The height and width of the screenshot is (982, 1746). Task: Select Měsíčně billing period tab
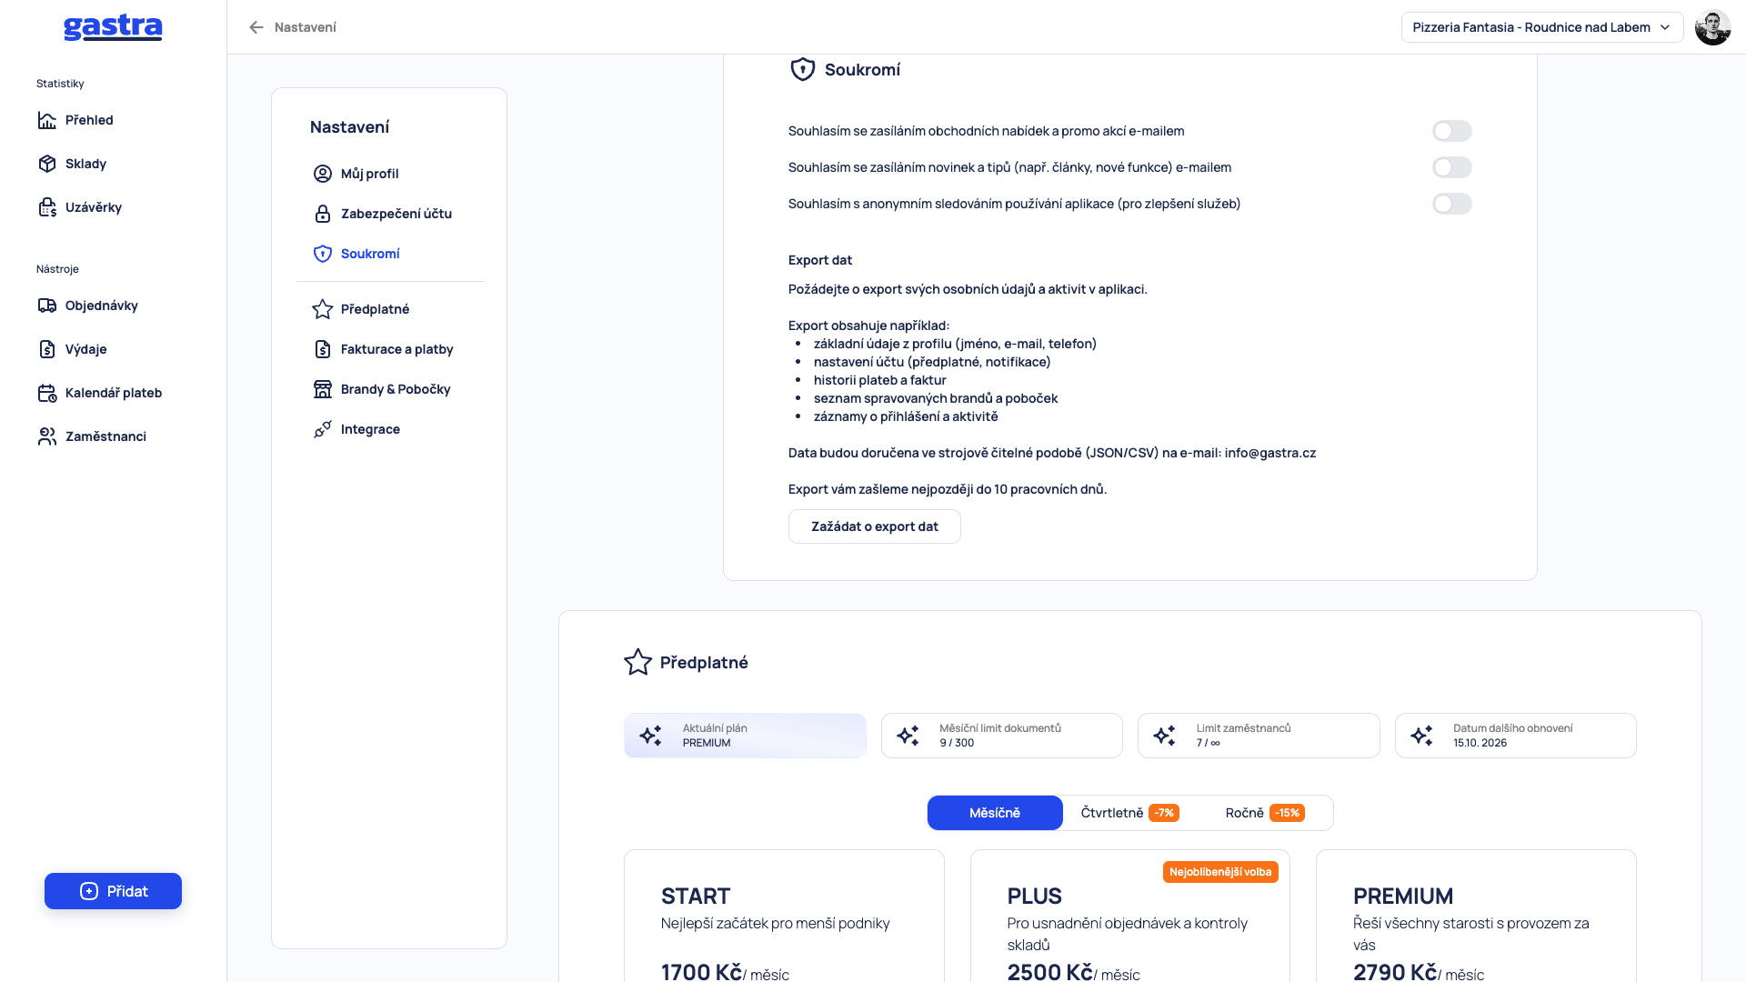click(x=995, y=813)
